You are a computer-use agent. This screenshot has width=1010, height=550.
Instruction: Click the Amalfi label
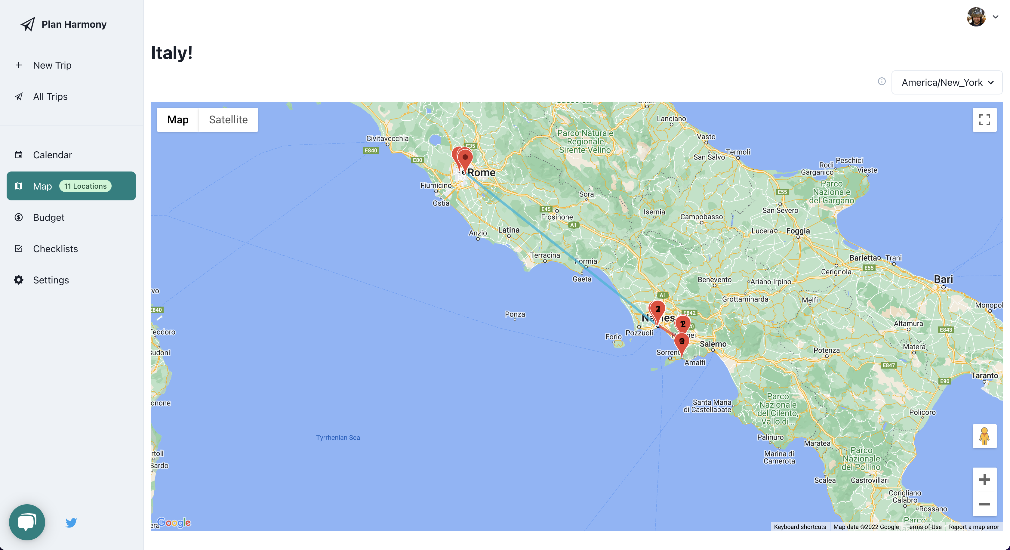click(694, 363)
